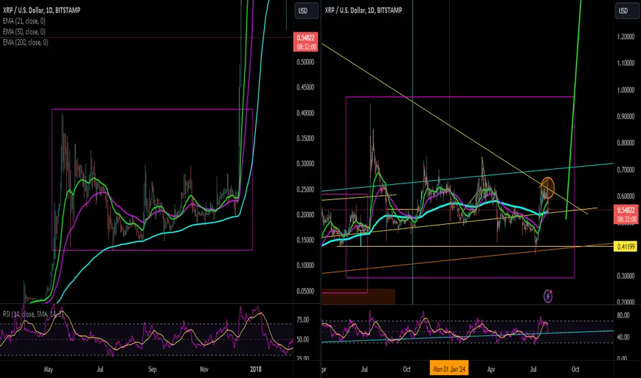Click the 0.25000 price axis value

point(305,190)
